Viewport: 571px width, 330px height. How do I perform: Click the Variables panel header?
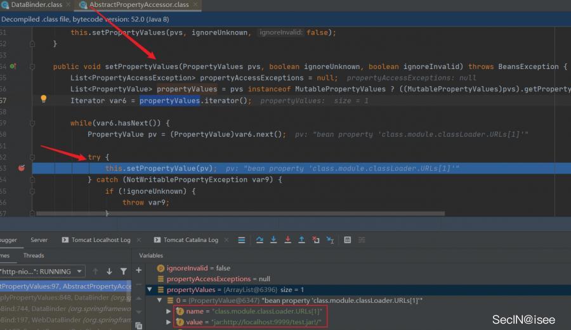pos(151,255)
